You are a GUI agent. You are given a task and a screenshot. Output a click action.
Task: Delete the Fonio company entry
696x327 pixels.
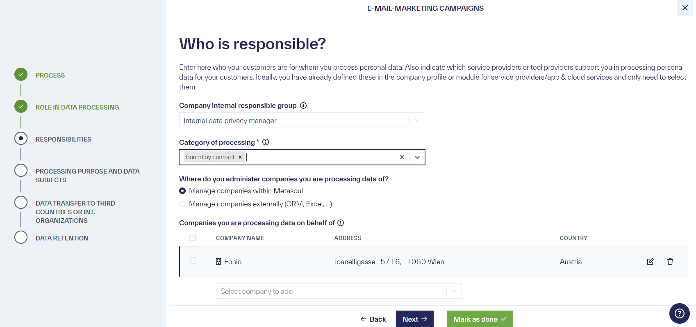[670, 261]
